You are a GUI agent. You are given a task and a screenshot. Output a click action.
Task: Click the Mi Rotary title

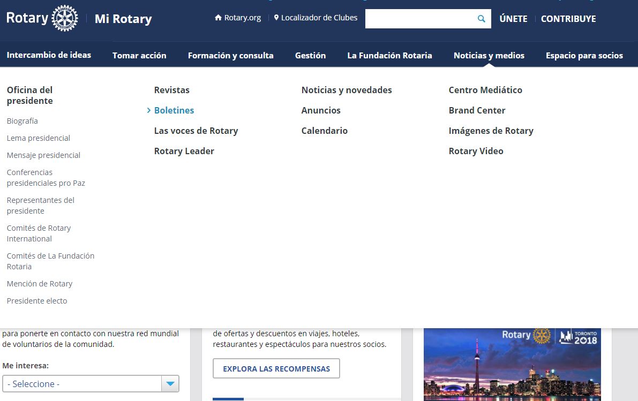pyautogui.click(x=123, y=19)
